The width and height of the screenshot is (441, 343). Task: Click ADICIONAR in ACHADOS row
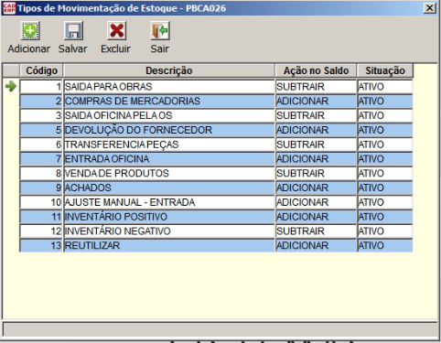pyautogui.click(x=316, y=188)
